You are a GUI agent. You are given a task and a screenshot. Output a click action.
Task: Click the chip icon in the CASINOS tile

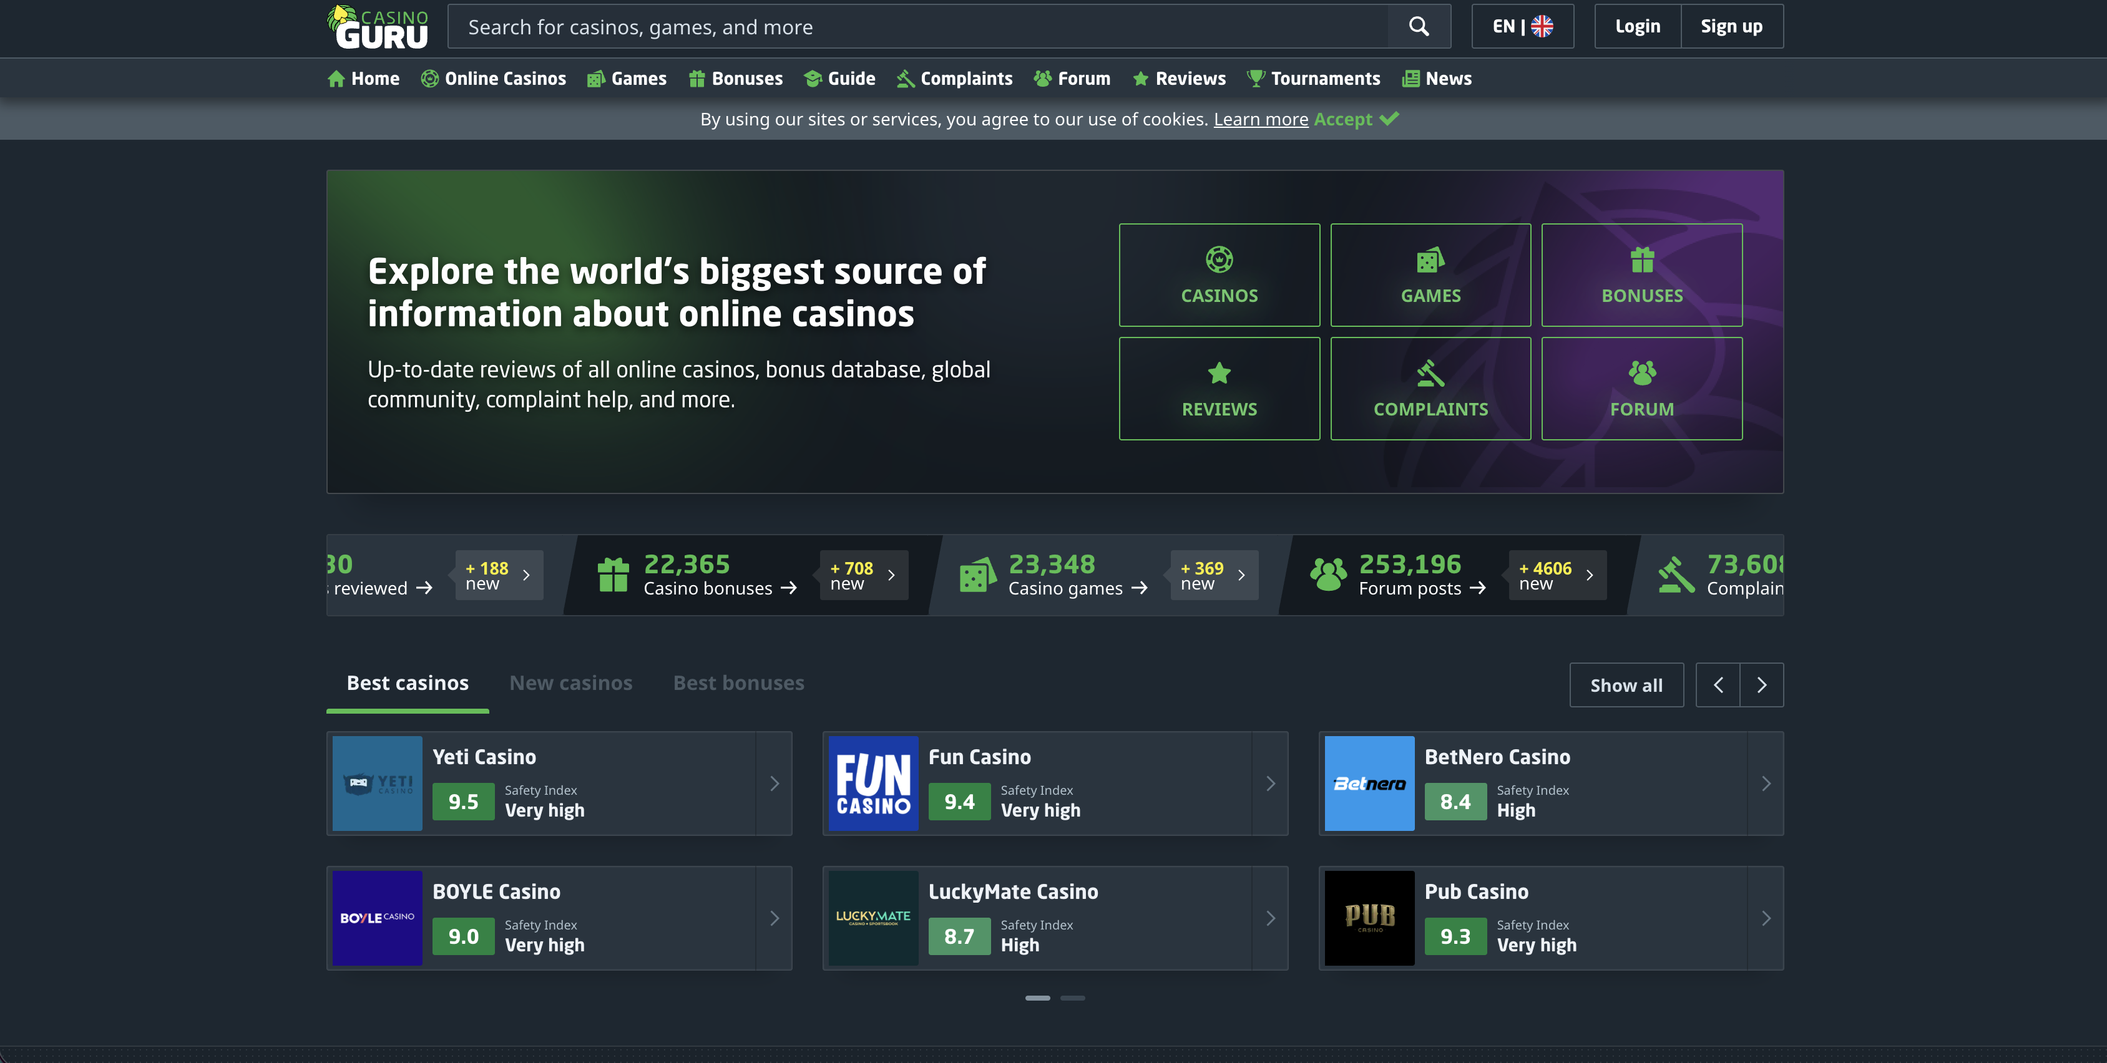[x=1220, y=260]
